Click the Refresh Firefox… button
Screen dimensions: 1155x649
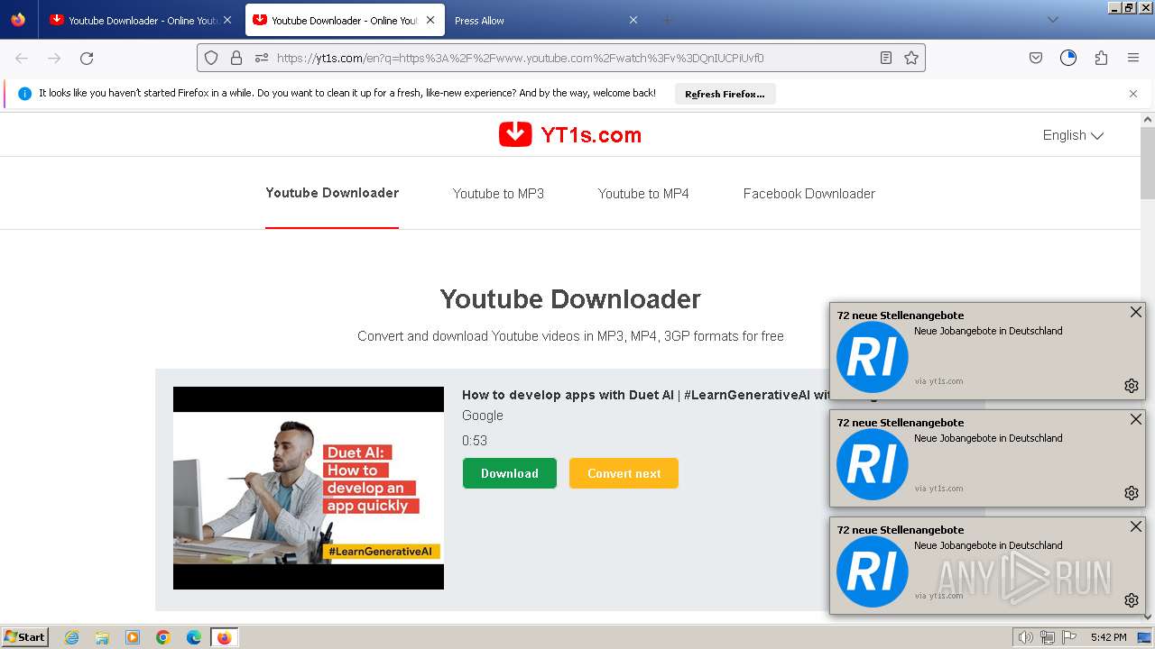click(x=725, y=94)
